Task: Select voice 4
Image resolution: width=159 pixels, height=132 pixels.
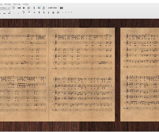Action: (72, 13)
